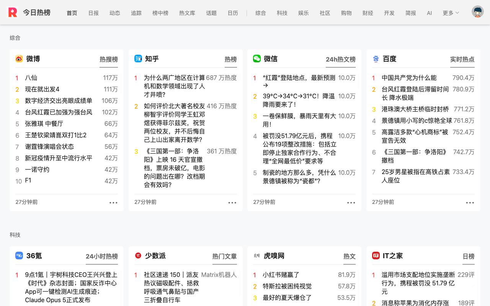The image size is (490, 306).
Task: Click the Baidu paw logo icon
Action: 376,59
